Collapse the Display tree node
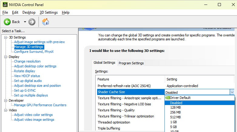 [6, 57]
